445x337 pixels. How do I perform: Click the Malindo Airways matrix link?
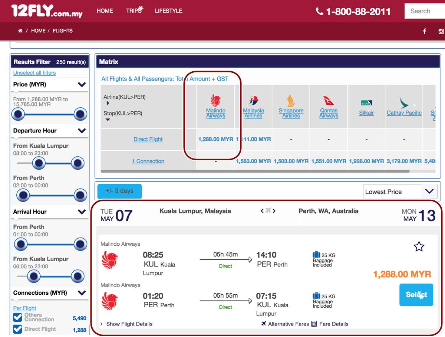click(216, 113)
